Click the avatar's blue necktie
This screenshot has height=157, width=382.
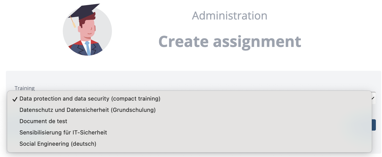tap(88, 48)
